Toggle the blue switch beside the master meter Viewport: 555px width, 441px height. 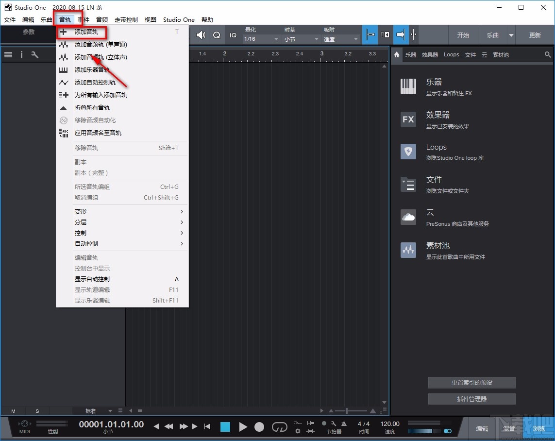pyautogui.click(x=447, y=431)
